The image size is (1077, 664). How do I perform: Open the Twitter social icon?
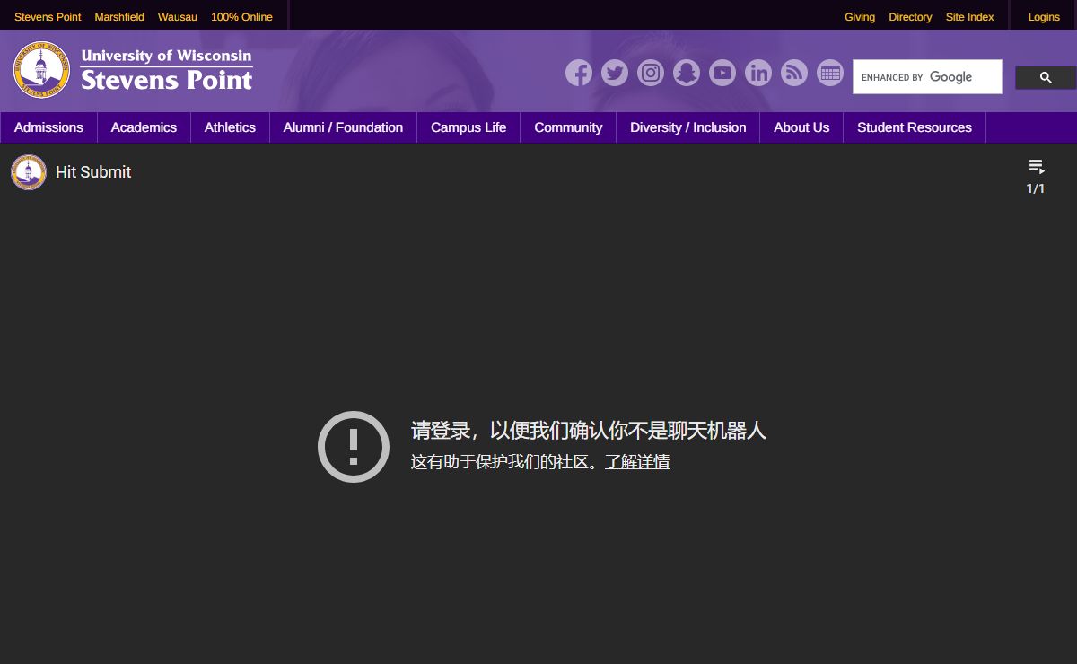pyautogui.click(x=615, y=73)
